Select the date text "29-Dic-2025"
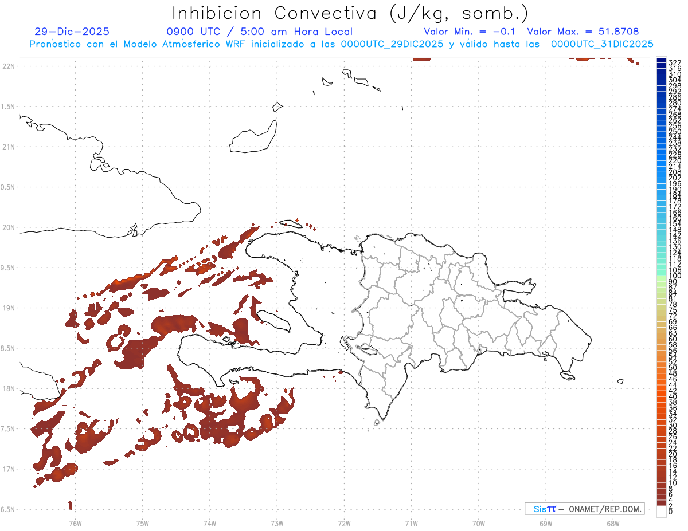 point(72,32)
